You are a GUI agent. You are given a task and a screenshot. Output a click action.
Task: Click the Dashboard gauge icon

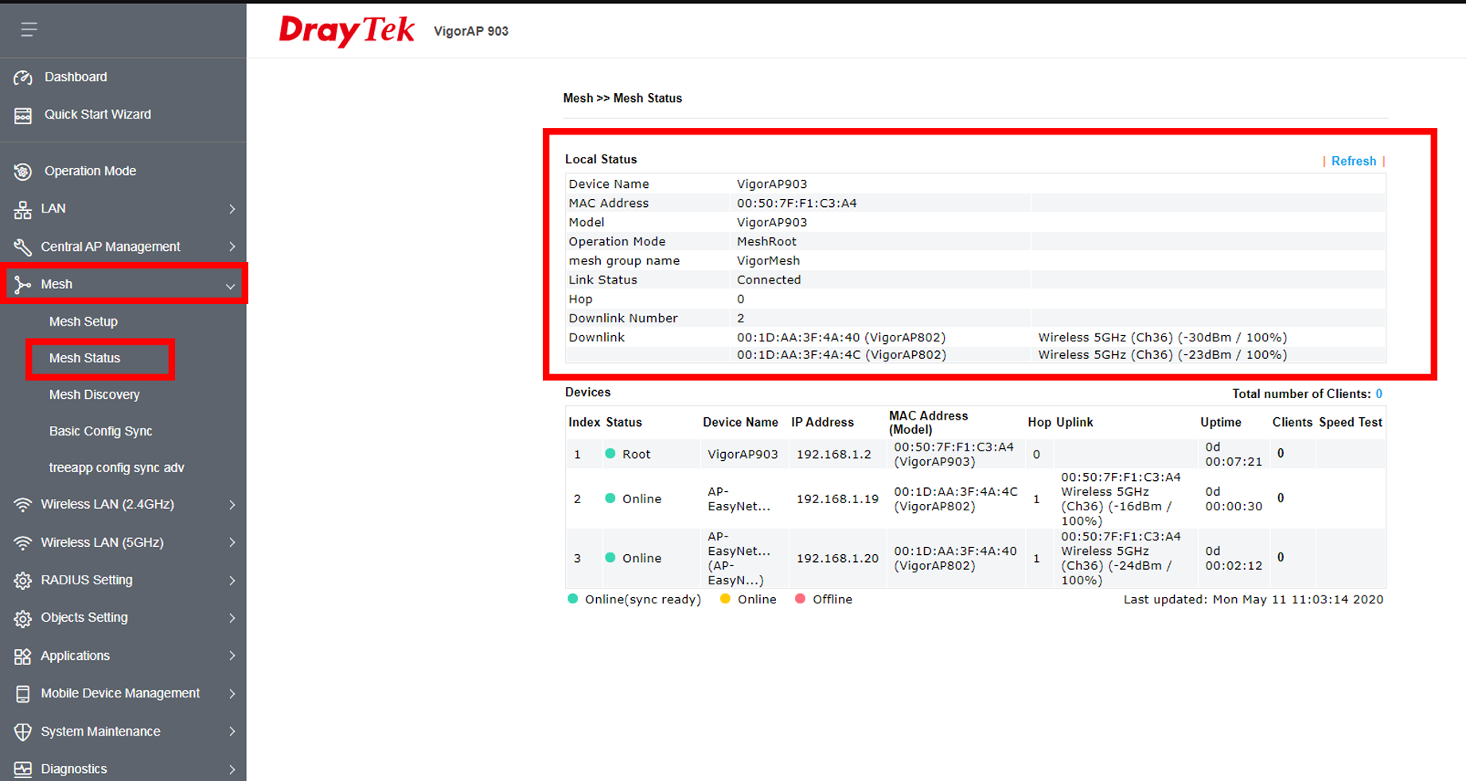[x=23, y=77]
